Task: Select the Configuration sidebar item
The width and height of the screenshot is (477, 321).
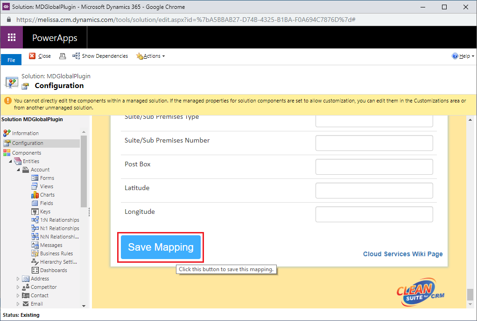Action: pos(28,143)
